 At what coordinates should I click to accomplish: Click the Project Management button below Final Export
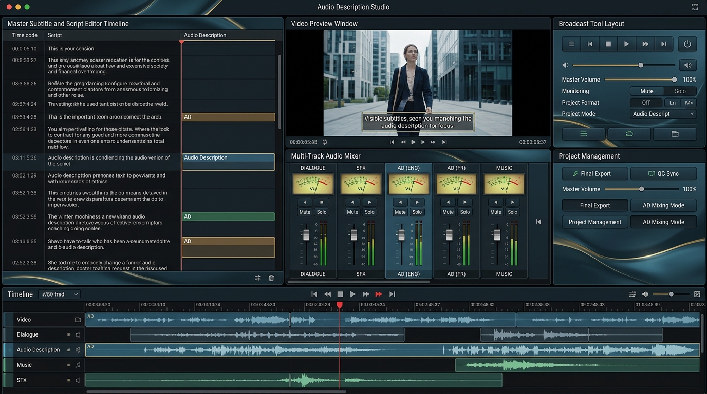(595, 222)
